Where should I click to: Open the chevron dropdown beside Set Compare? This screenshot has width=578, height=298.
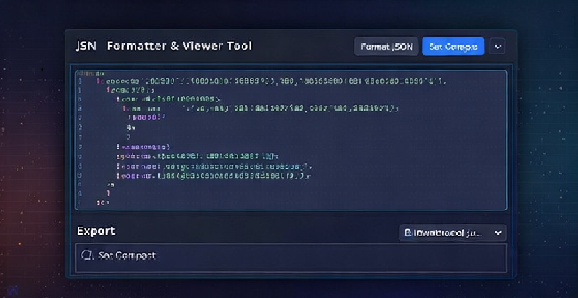pyautogui.click(x=497, y=47)
